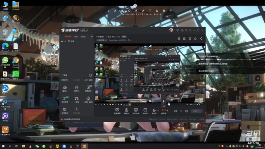Add the 多媒体 multimedia source
The width and height of the screenshot is (265, 149).
tap(145, 111)
